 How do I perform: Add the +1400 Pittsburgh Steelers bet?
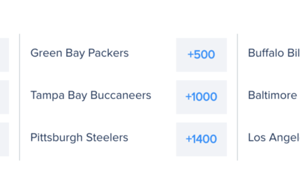pos(202,139)
